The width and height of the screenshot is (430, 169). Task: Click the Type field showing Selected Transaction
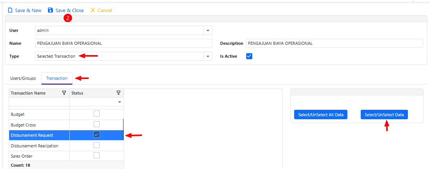click(119, 56)
